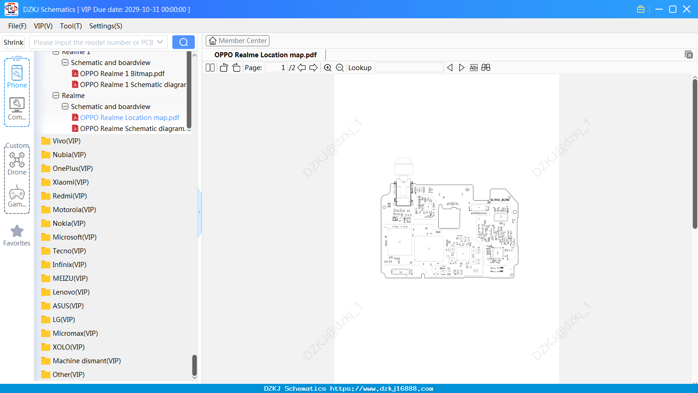The width and height of the screenshot is (698, 393).
Task: Close the document with the top-right panel icon
Action: 689,55
